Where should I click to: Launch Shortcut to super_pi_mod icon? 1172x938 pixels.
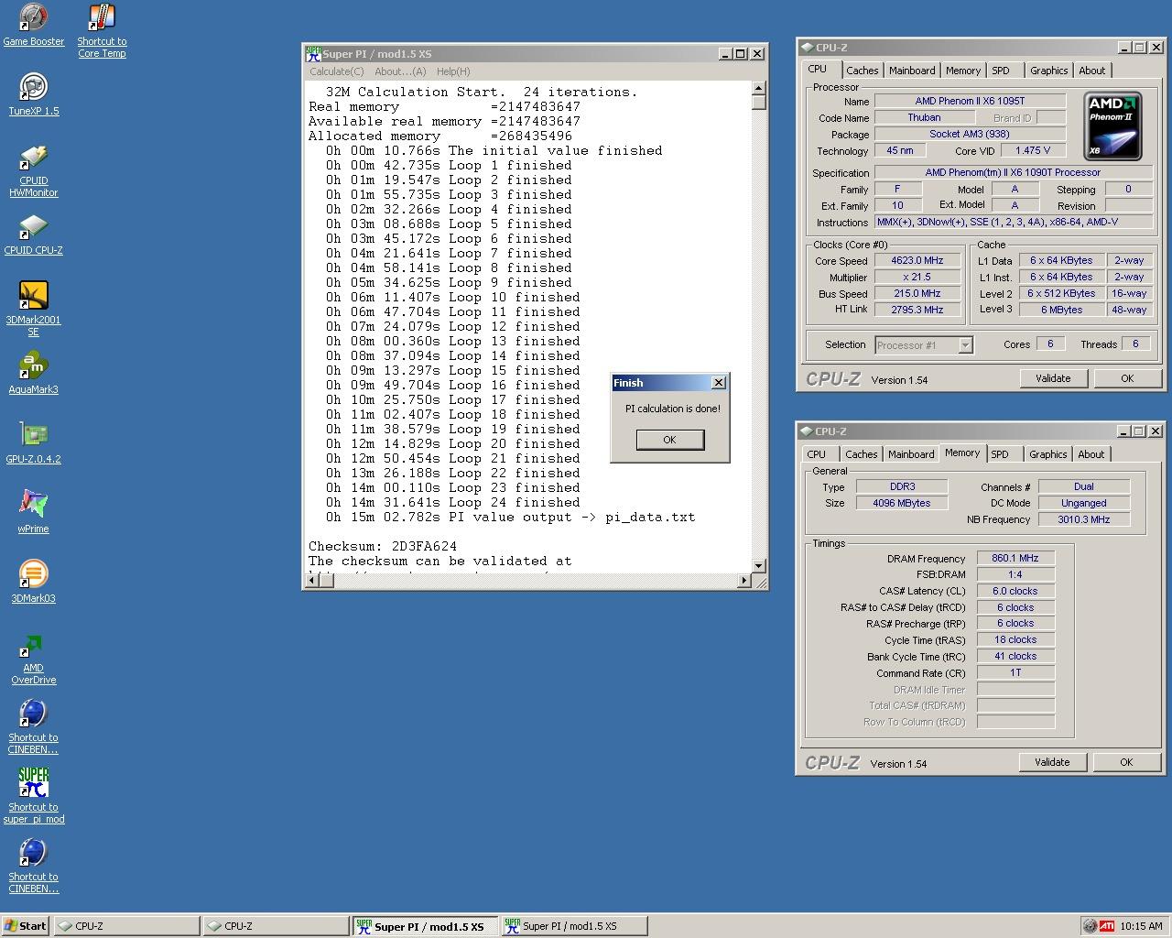pyautogui.click(x=34, y=797)
